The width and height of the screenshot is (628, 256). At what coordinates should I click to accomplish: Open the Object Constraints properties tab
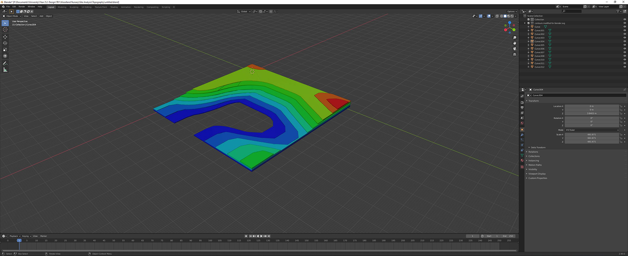point(522,150)
